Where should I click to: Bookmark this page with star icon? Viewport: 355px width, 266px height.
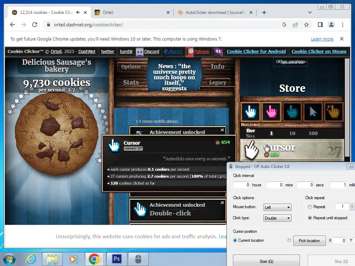coord(306,25)
